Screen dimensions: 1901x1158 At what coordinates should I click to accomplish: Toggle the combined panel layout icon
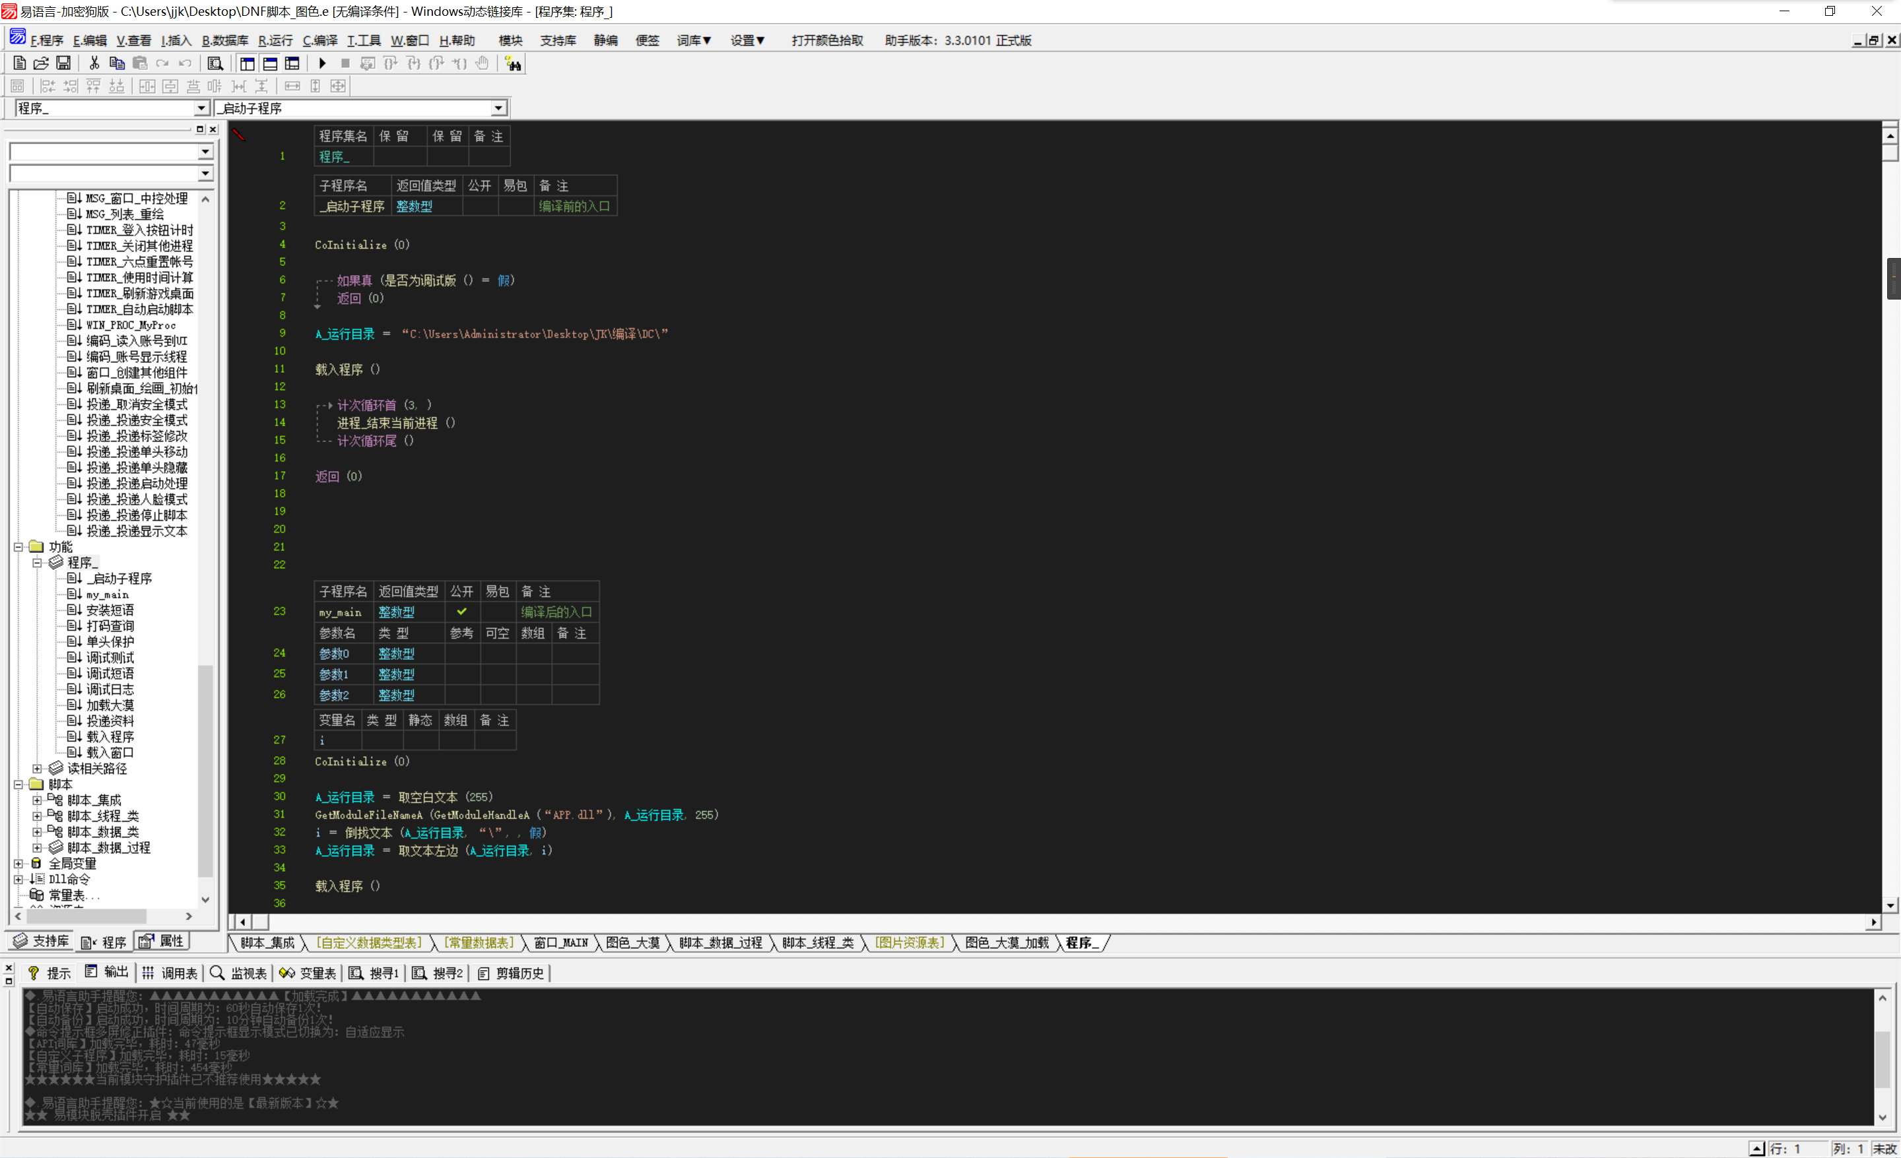[x=292, y=63]
